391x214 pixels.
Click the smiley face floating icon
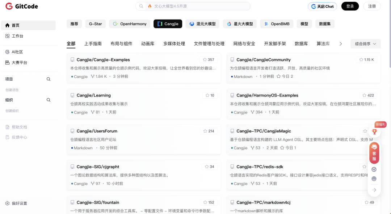374,179
